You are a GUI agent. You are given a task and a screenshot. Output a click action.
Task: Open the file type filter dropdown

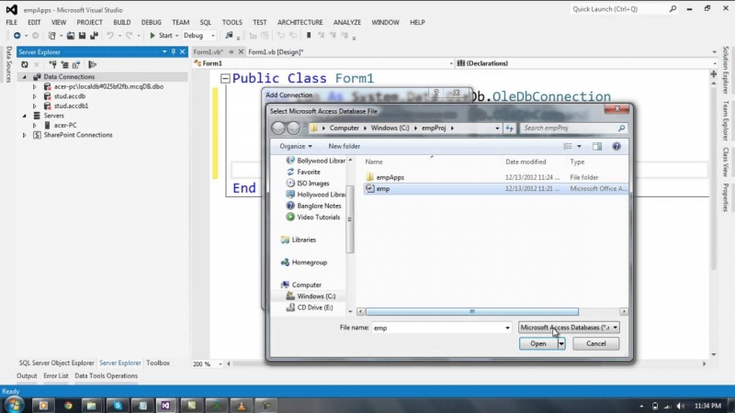[569, 328]
